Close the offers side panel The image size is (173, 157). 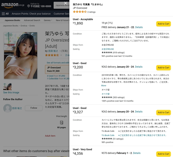[65, 3]
